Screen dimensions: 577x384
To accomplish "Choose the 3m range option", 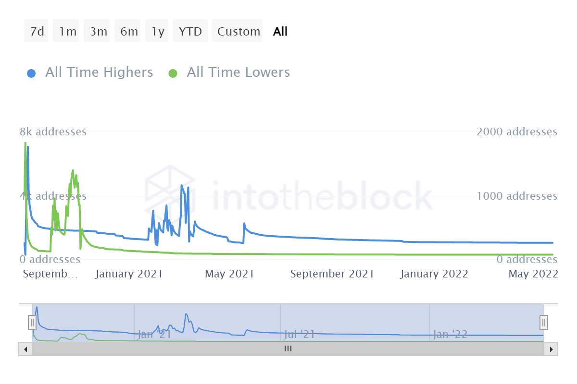I will tap(98, 32).
